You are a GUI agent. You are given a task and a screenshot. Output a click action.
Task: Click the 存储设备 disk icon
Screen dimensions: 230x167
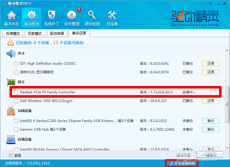[11, 140]
